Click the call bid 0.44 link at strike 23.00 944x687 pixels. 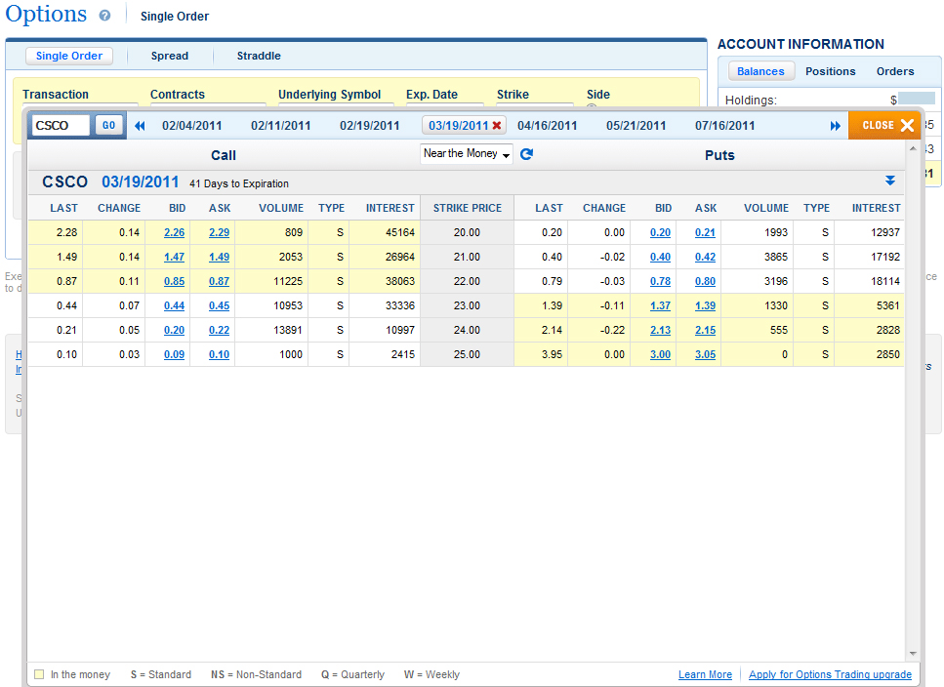click(x=174, y=305)
